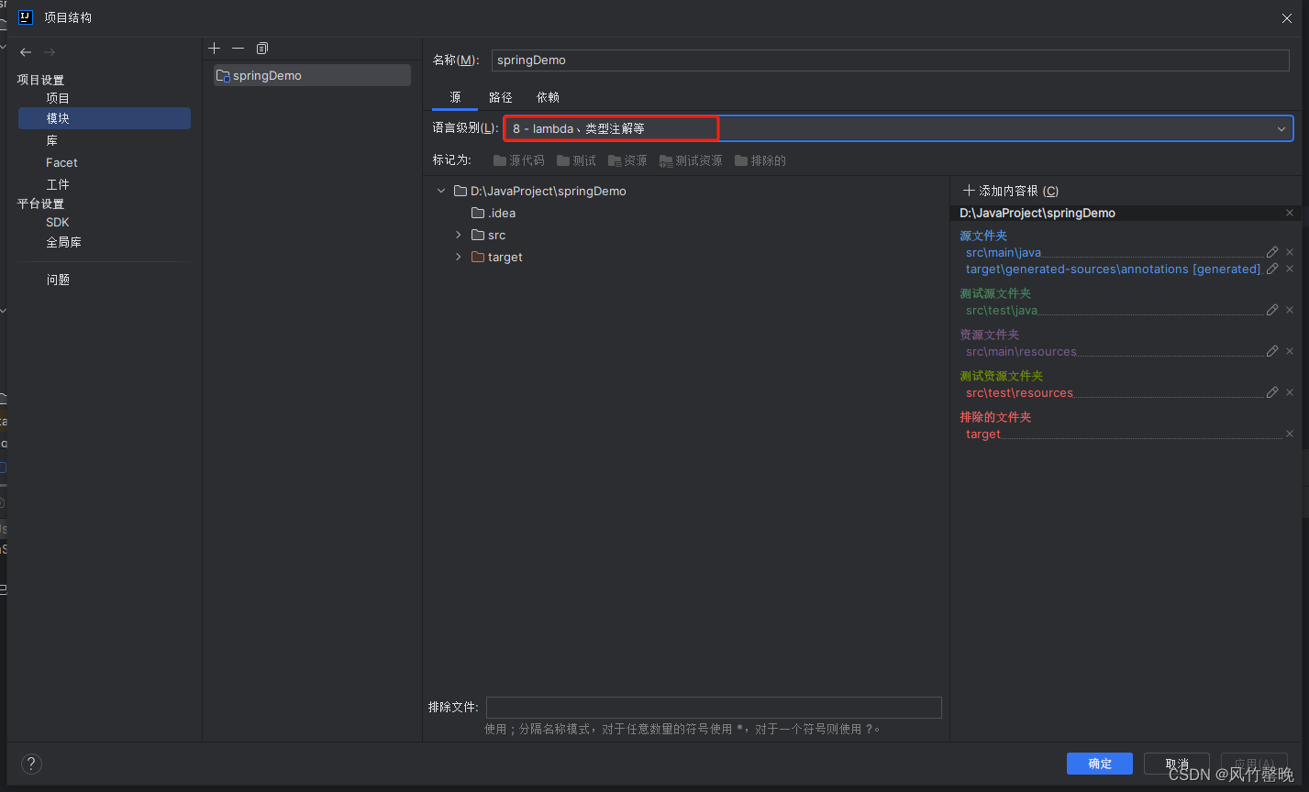
Task: Click the 排除文件 input field
Action: coord(714,707)
